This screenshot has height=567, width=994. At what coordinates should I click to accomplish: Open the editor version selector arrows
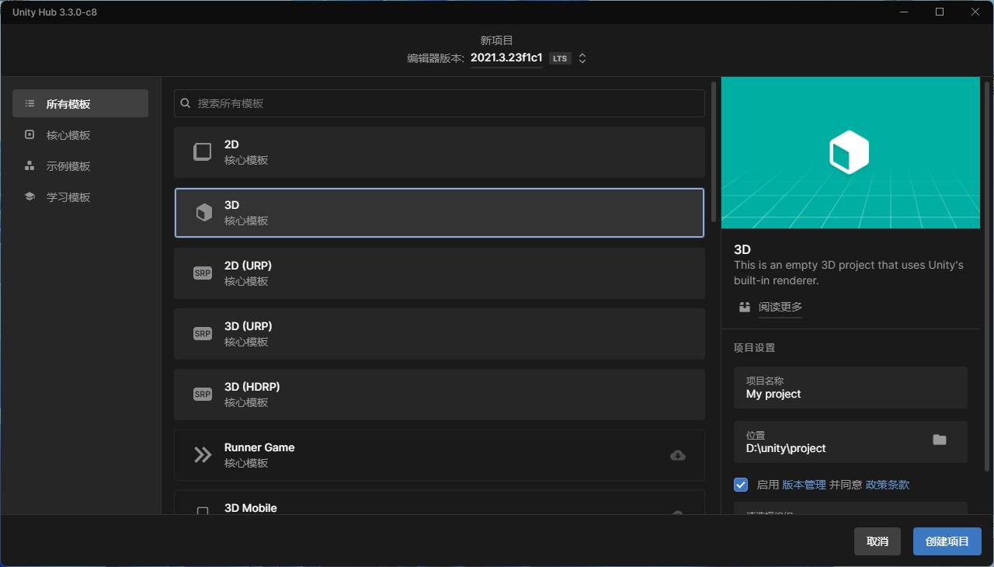(x=582, y=58)
